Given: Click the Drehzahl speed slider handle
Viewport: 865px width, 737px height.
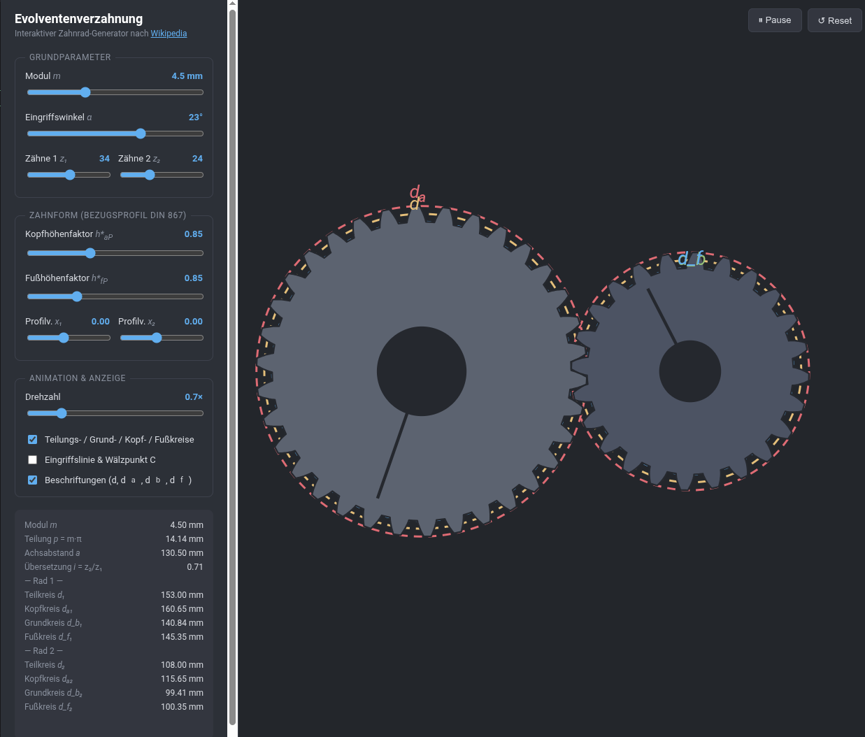Looking at the screenshot, I should (62, 413).
